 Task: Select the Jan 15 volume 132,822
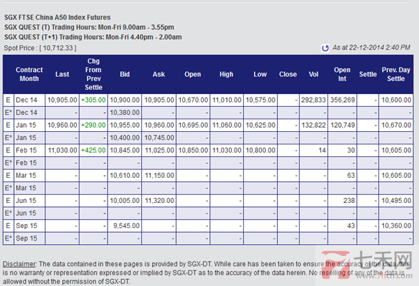(314, 126)
